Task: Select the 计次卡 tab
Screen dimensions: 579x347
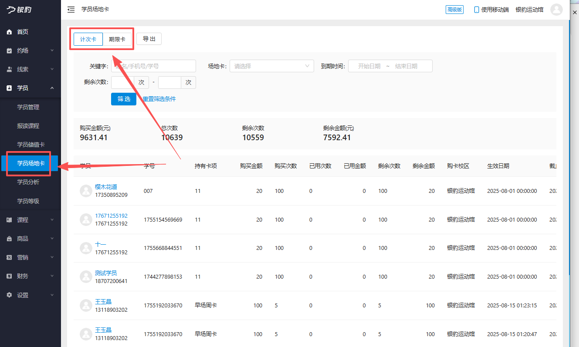Action: 88,39
